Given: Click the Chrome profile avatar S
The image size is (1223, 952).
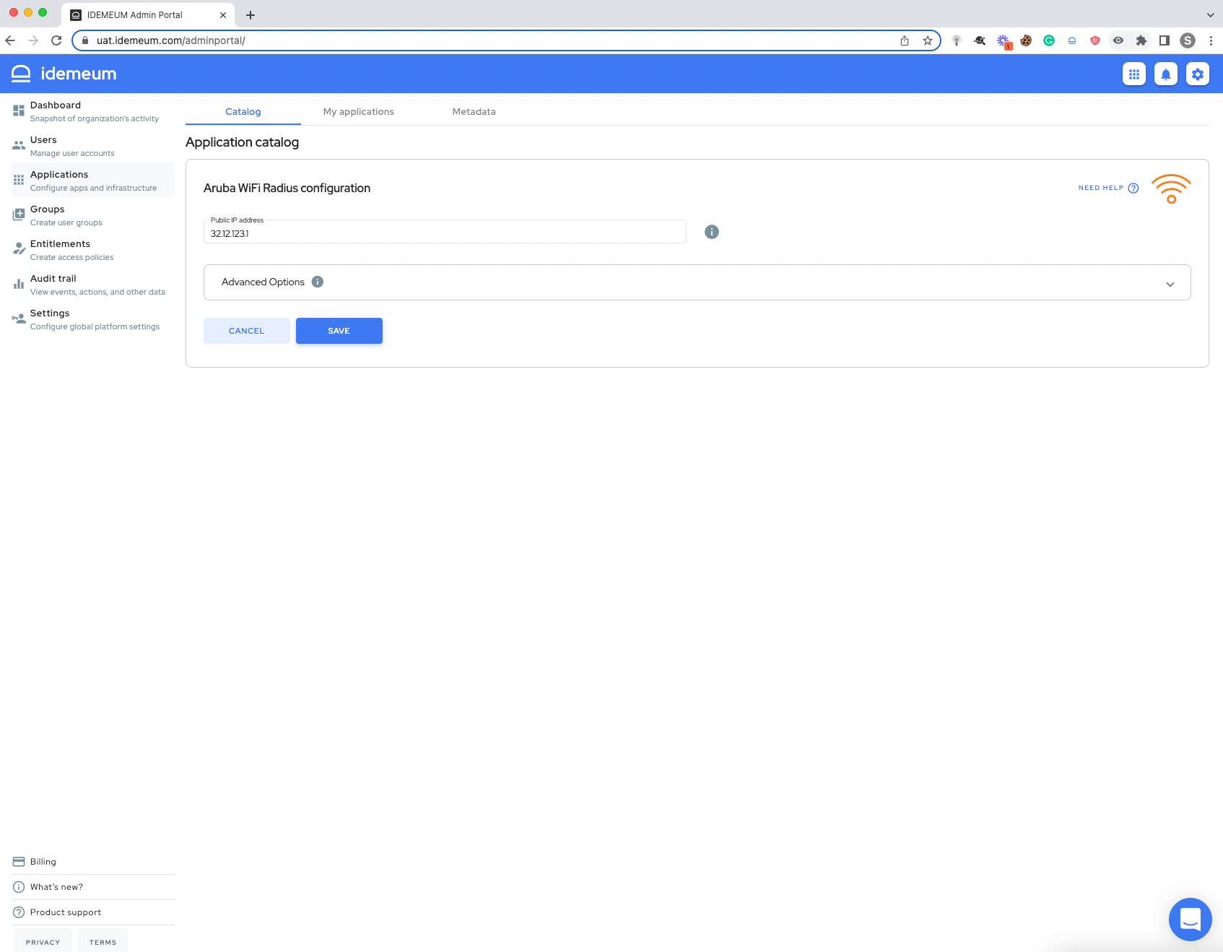Looking at the screenshot, I should 1188,40.
